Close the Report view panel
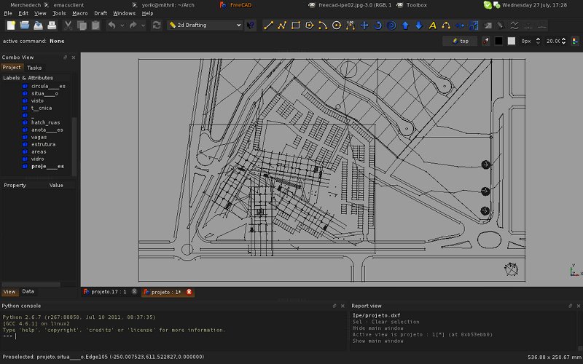583x364 pixels. pyautogui.click(x=579, y=306)
